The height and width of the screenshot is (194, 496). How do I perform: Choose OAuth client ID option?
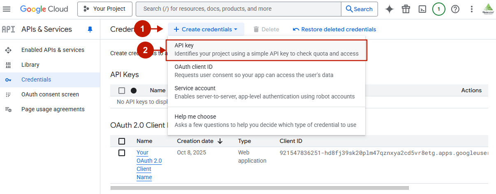[x=267, y=71]
